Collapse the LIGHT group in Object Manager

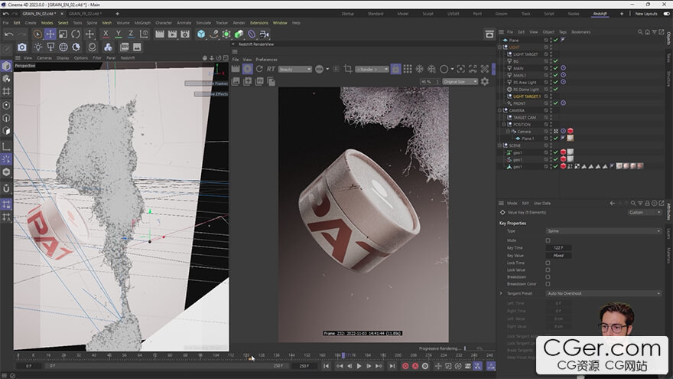tap(499, 47)
